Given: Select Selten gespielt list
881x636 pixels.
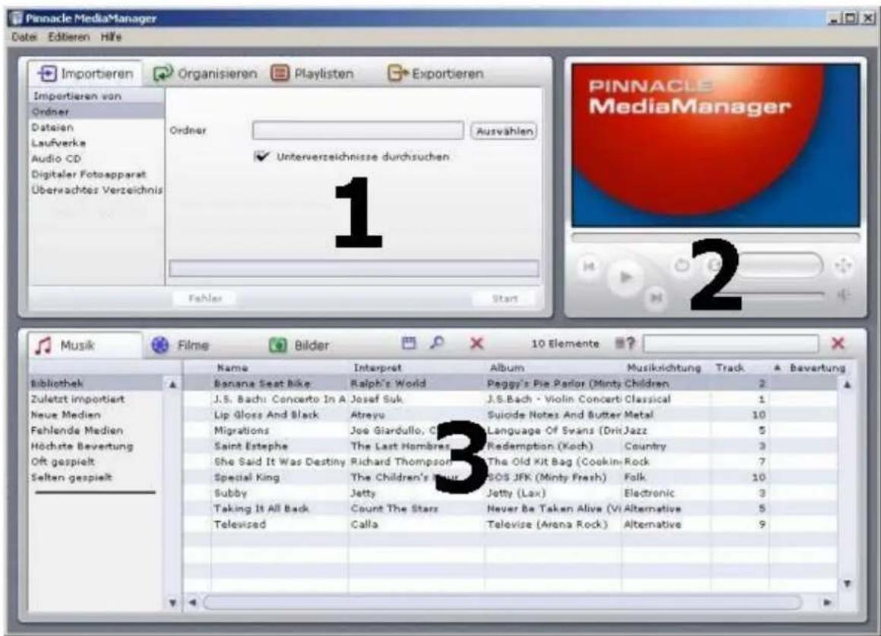Looking at the screenshot, I should click(x=96, y=477).
